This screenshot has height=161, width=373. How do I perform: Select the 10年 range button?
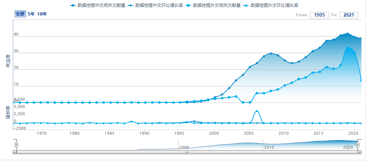tap(42, 14)
